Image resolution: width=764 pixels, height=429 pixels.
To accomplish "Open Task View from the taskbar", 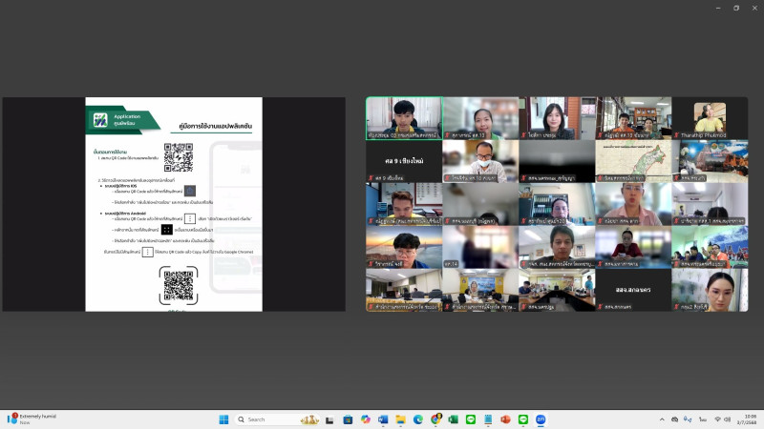I will pyautogui.click(x=329, y=419).
